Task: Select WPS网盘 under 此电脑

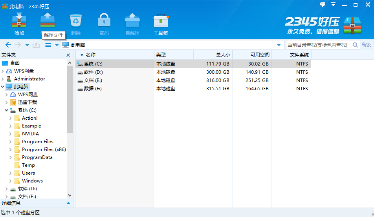Action: pyautogui.click(x=27, y=95)
